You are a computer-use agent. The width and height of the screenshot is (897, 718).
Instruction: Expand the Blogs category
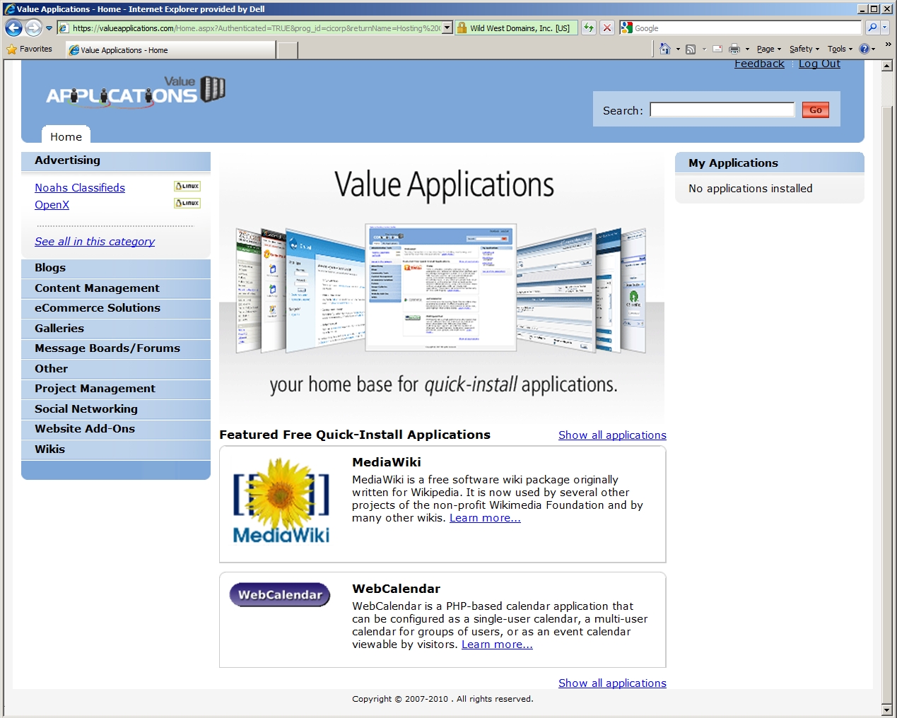[x=116, y=269]
